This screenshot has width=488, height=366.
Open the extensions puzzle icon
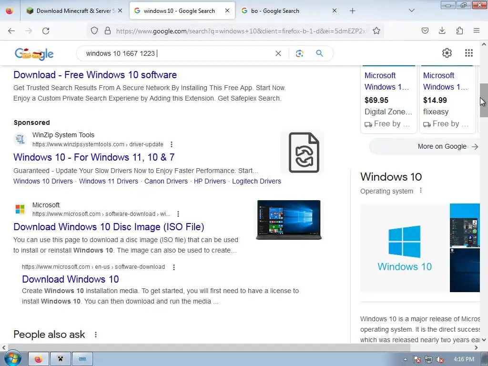[x=459, y=30]
